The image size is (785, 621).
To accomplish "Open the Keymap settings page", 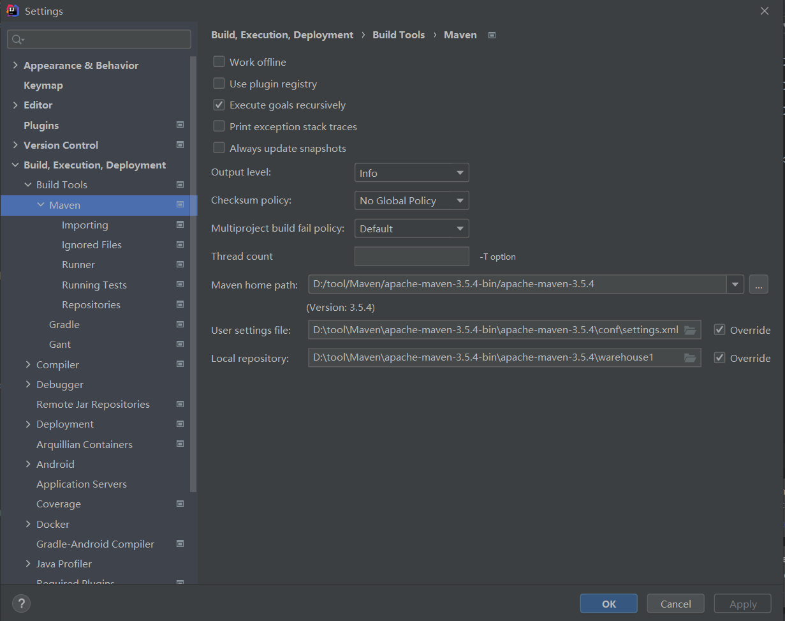I will [x=43, y=85].
